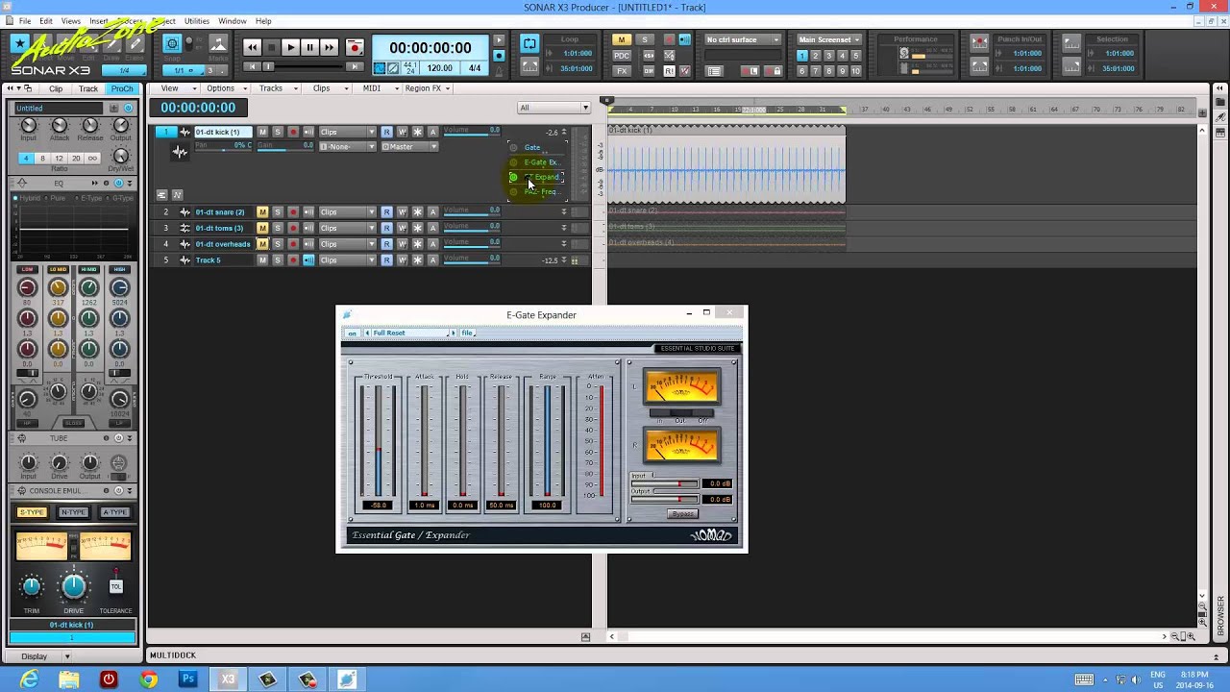Open Internet Explorer from the taskbar

(x=30, y=680)
